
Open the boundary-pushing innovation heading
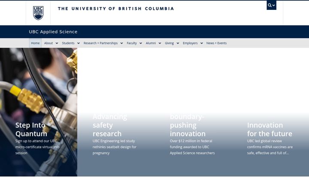pos(188,125)
